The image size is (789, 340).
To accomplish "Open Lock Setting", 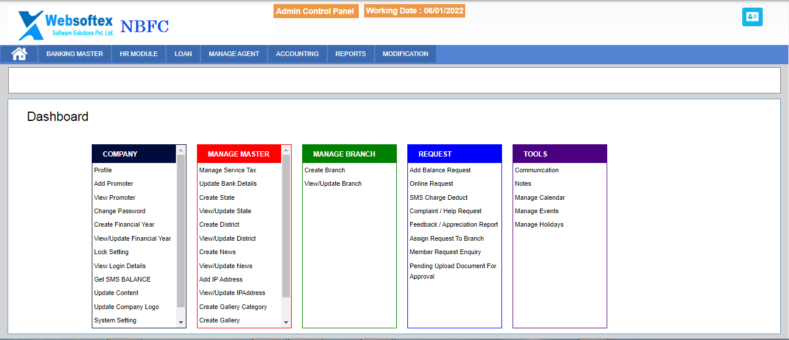I will (x=111, y=252).
